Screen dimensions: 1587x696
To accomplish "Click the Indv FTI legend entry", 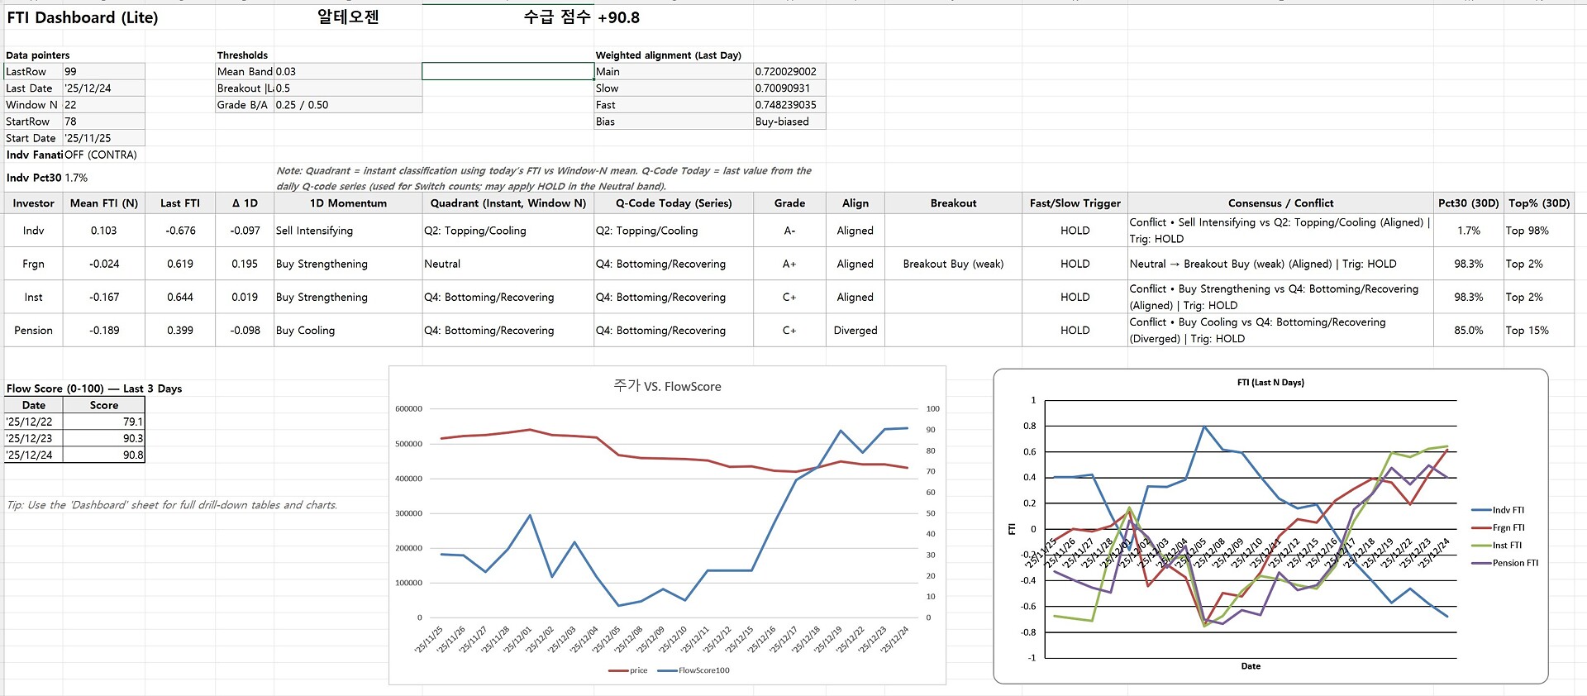I will point(1508,510).
